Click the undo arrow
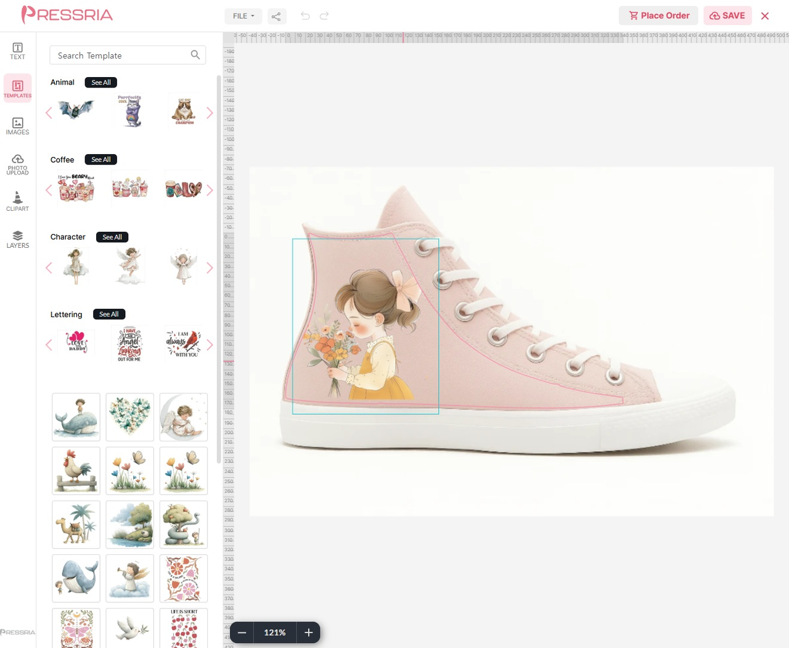The width and height of the screenshot is (789, 648). click(305, 16)
